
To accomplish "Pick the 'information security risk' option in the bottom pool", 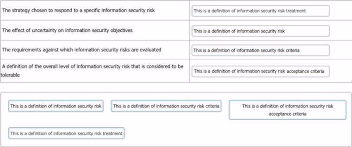I will [x=56, y=106].
